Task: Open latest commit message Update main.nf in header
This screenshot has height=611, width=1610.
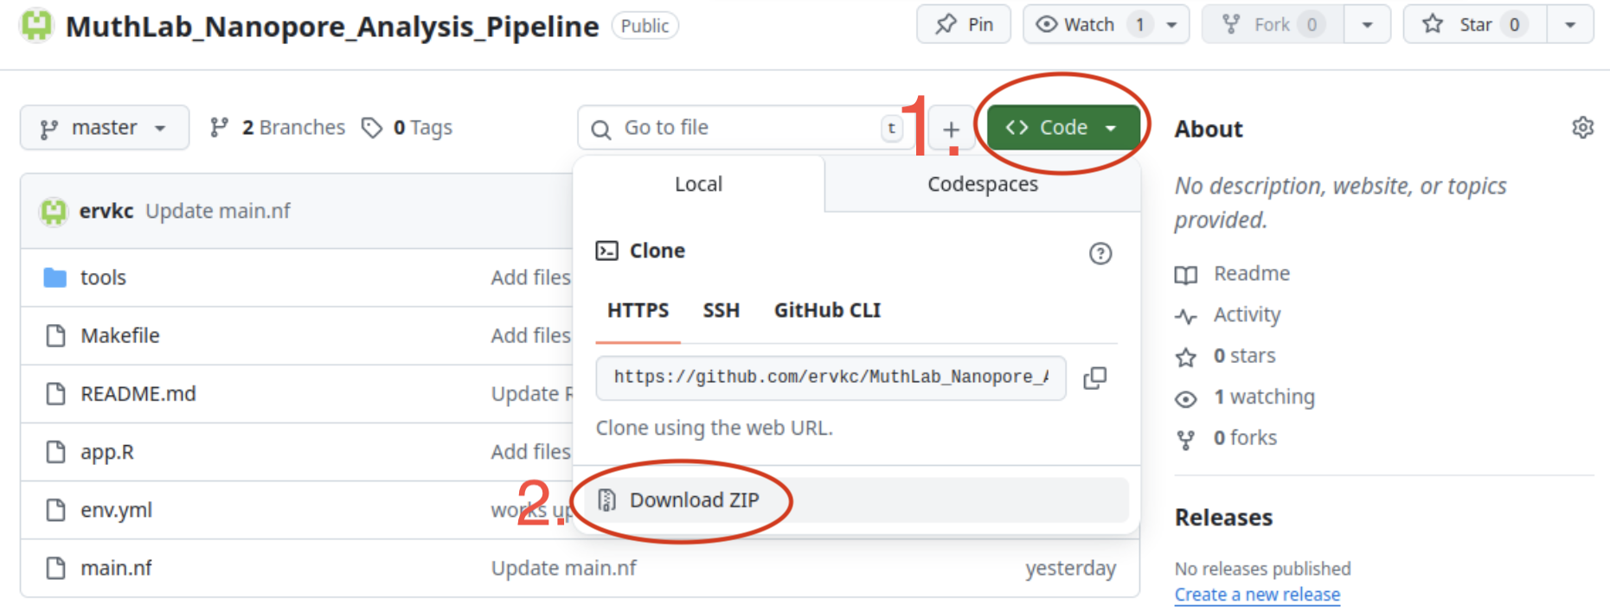Action: (x=218, y=211)
